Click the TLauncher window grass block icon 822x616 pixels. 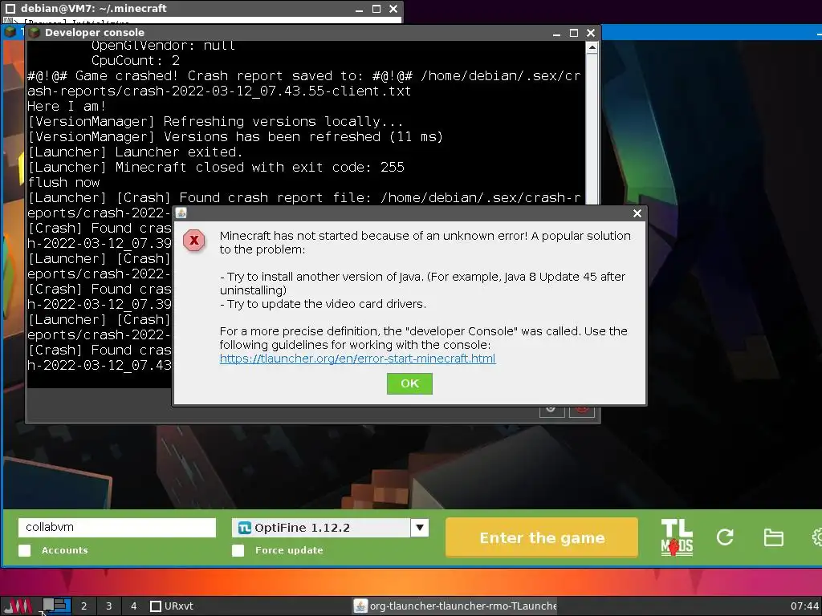[10, 31]
